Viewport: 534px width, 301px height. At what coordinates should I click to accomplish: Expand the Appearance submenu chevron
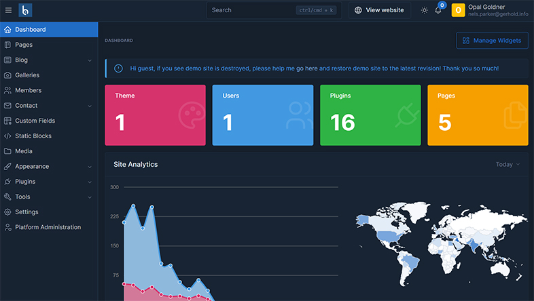click(90, 167)
